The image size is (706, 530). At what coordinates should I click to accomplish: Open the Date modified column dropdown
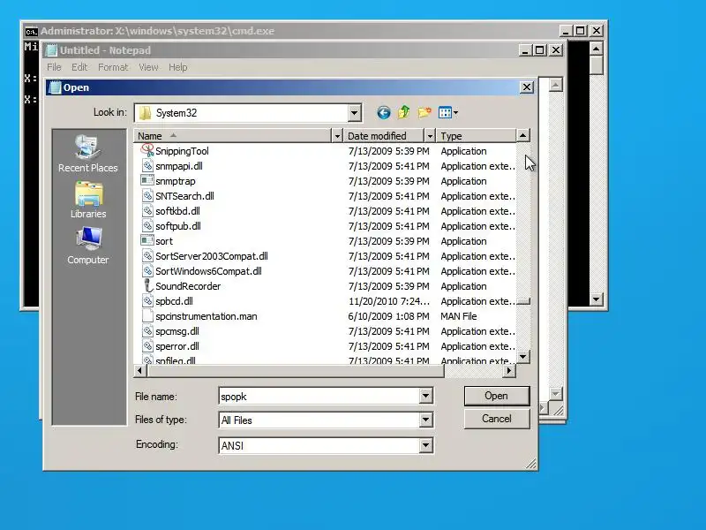[x=430, y=136]
